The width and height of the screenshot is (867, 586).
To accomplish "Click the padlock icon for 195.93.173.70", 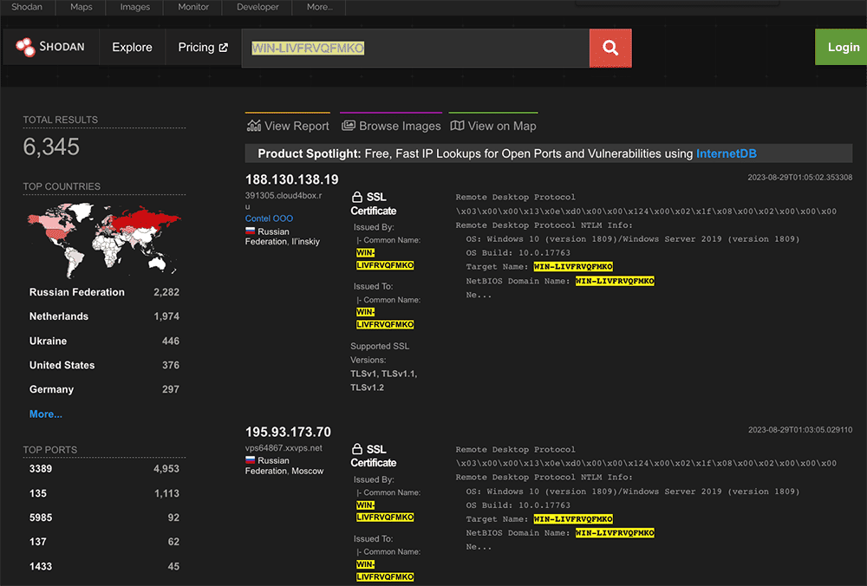I will tap(356, 450).
